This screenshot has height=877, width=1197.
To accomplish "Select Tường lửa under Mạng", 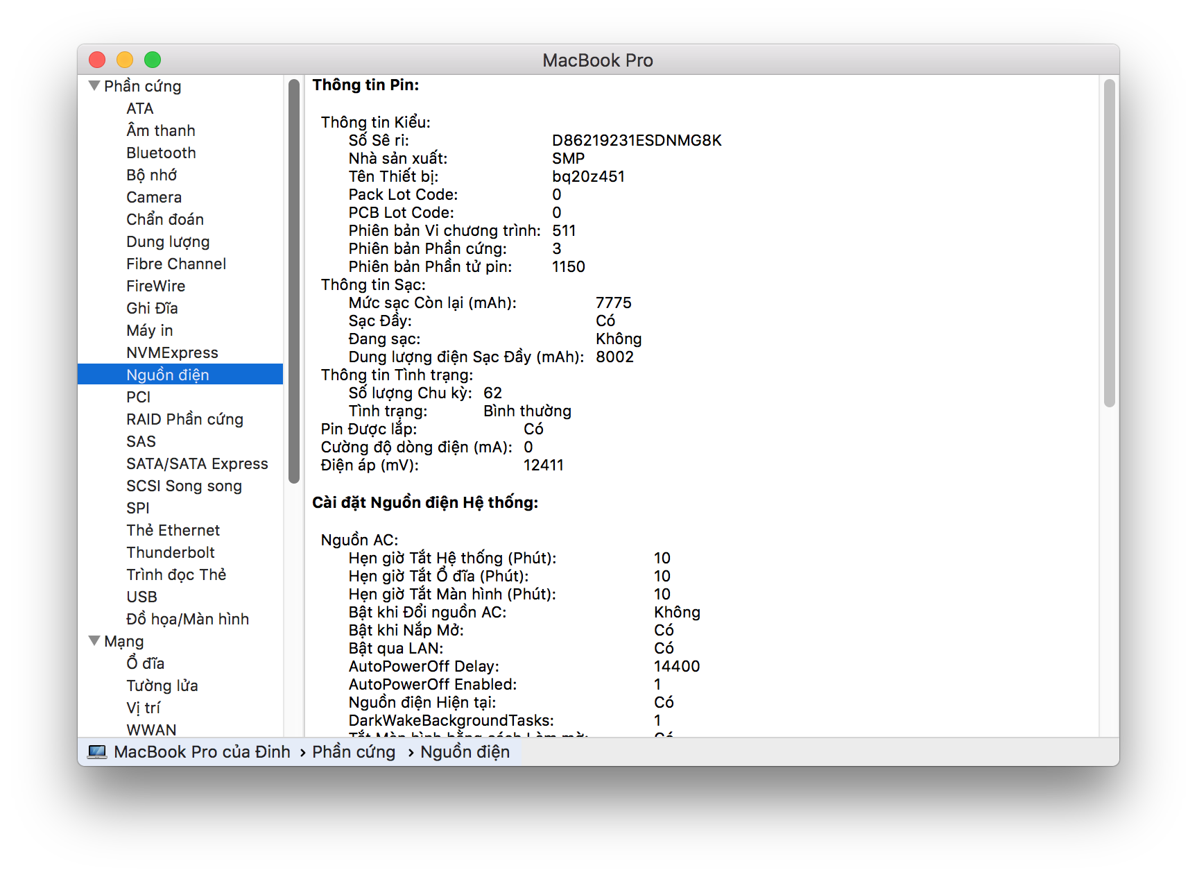I will coord(162,686).
